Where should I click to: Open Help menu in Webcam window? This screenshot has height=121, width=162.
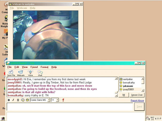[33, 8]
